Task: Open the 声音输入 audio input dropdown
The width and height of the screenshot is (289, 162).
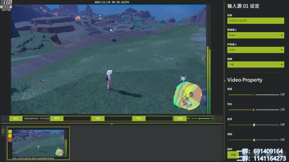Action: [256, 50]
